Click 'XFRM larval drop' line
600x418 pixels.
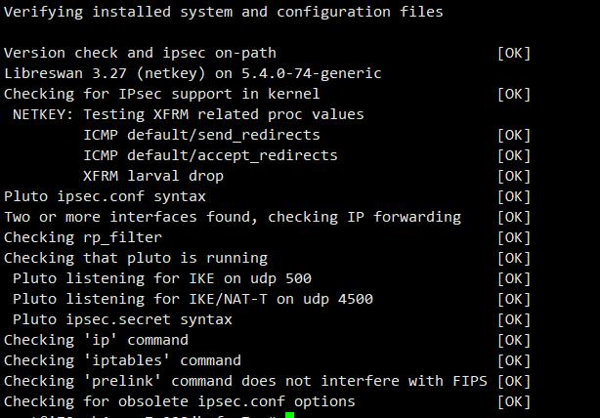pyautogui.click(x=153, y=176)
